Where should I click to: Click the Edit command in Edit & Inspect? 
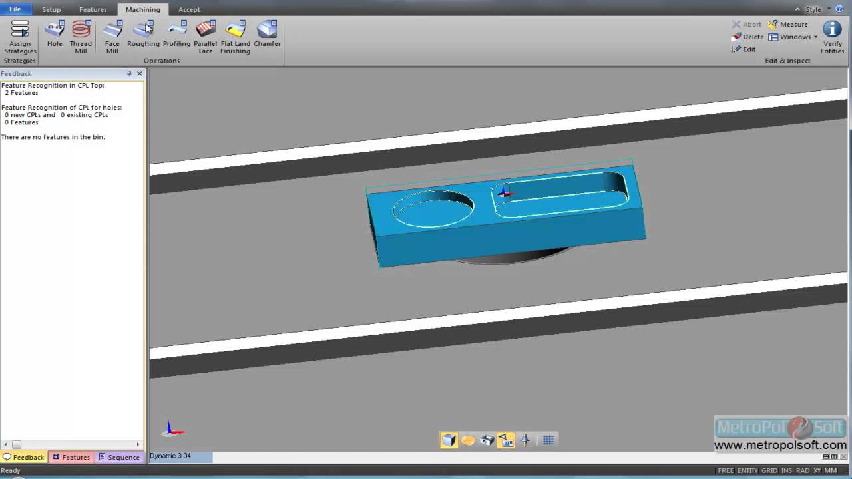click(x=744, y=49)
